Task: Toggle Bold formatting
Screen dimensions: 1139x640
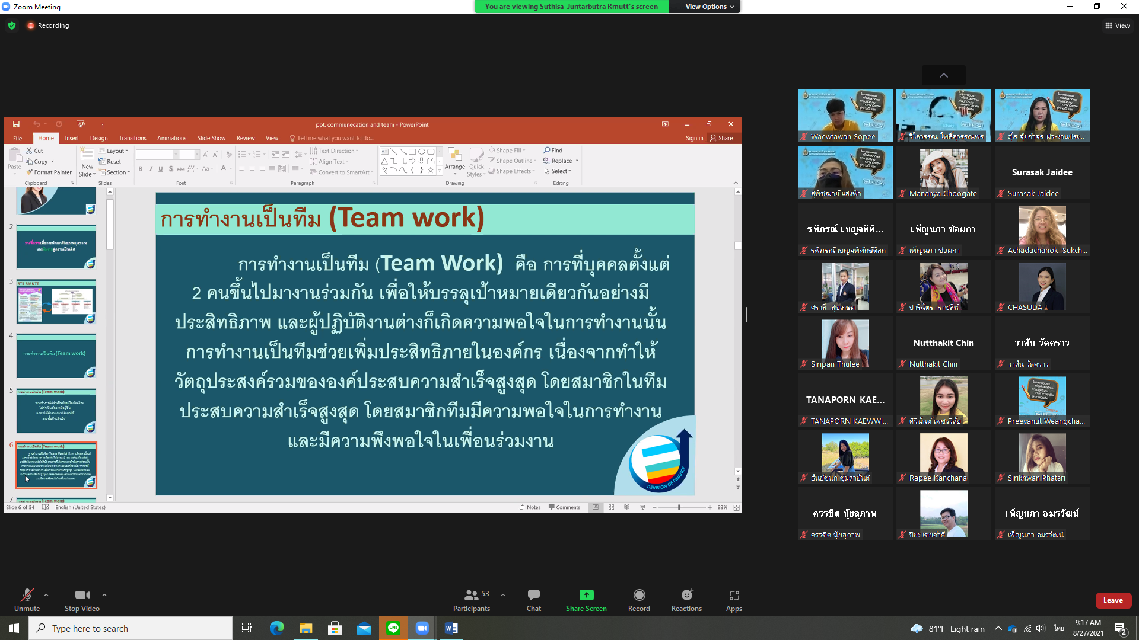Action: [141, 169]
